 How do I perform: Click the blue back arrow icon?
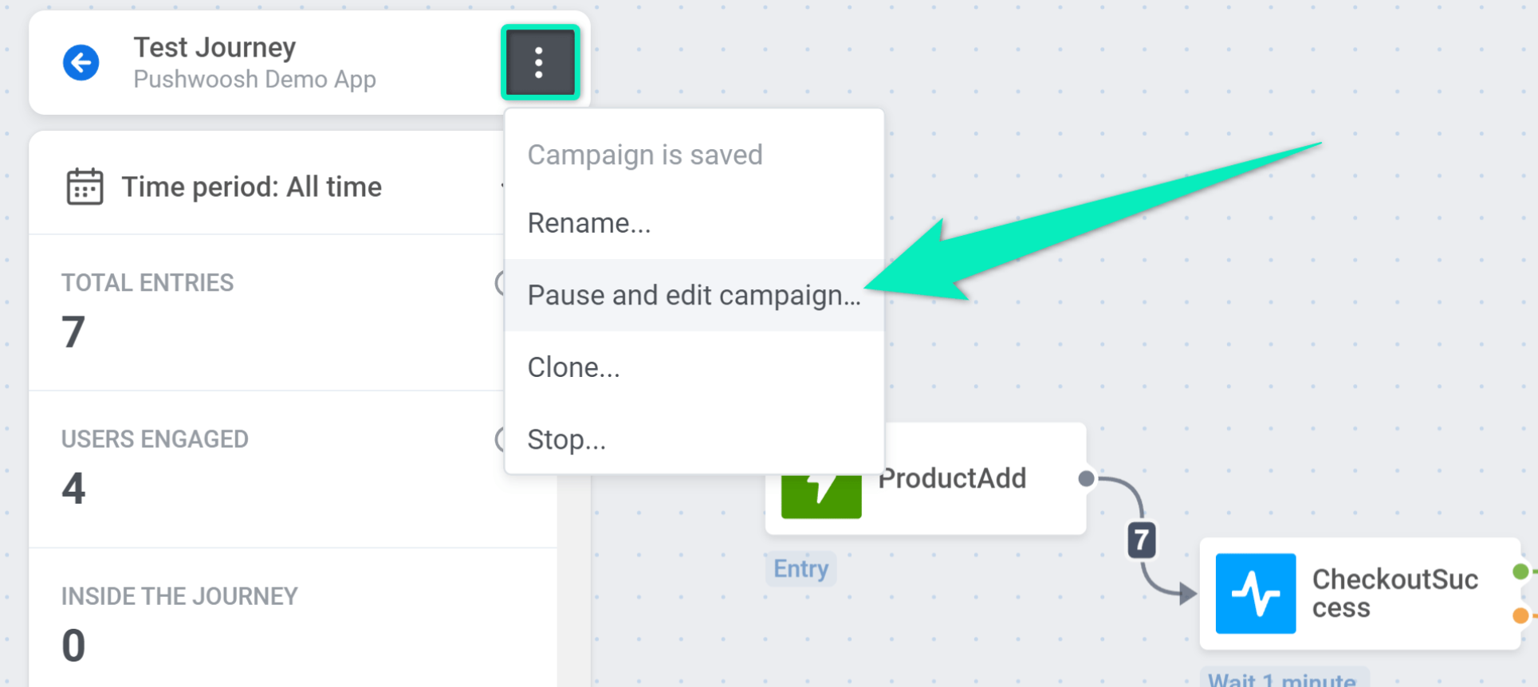click(81, 63)
